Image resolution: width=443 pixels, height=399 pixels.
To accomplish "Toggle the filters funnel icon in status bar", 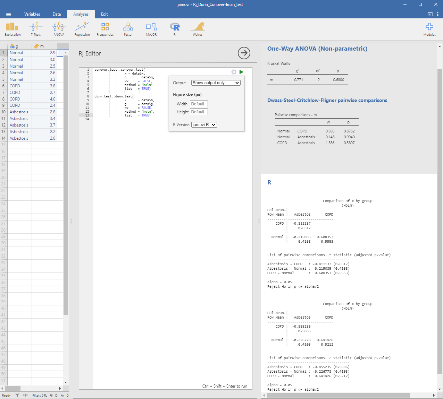I will pos(17,395).
